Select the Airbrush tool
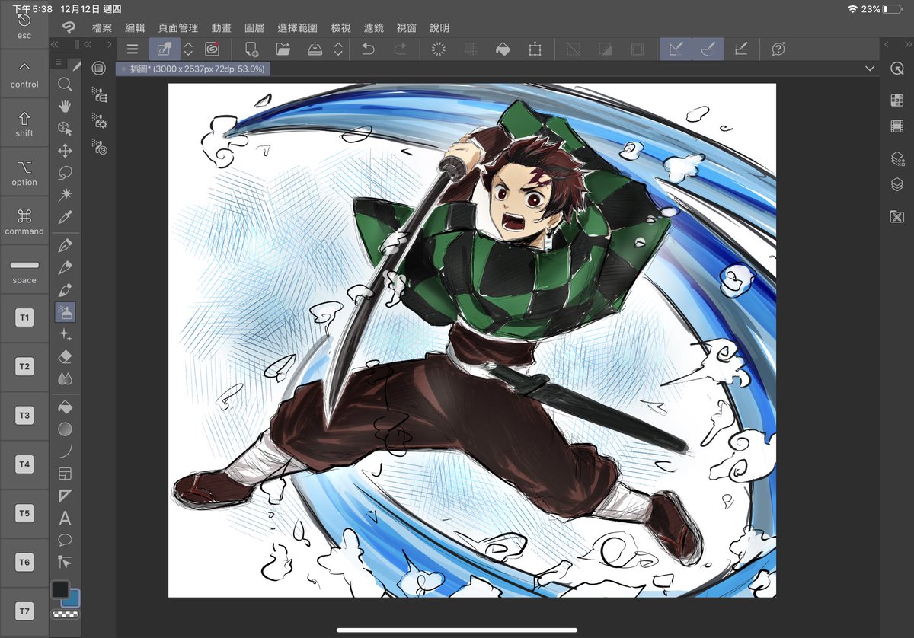This screenshot has width=914, height=638. point(66,312)
